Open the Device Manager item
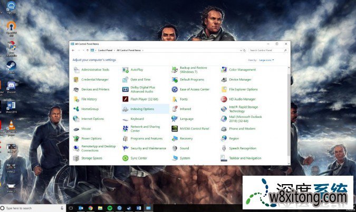Screen dimensions: 356x212 [x=240, y=79]
